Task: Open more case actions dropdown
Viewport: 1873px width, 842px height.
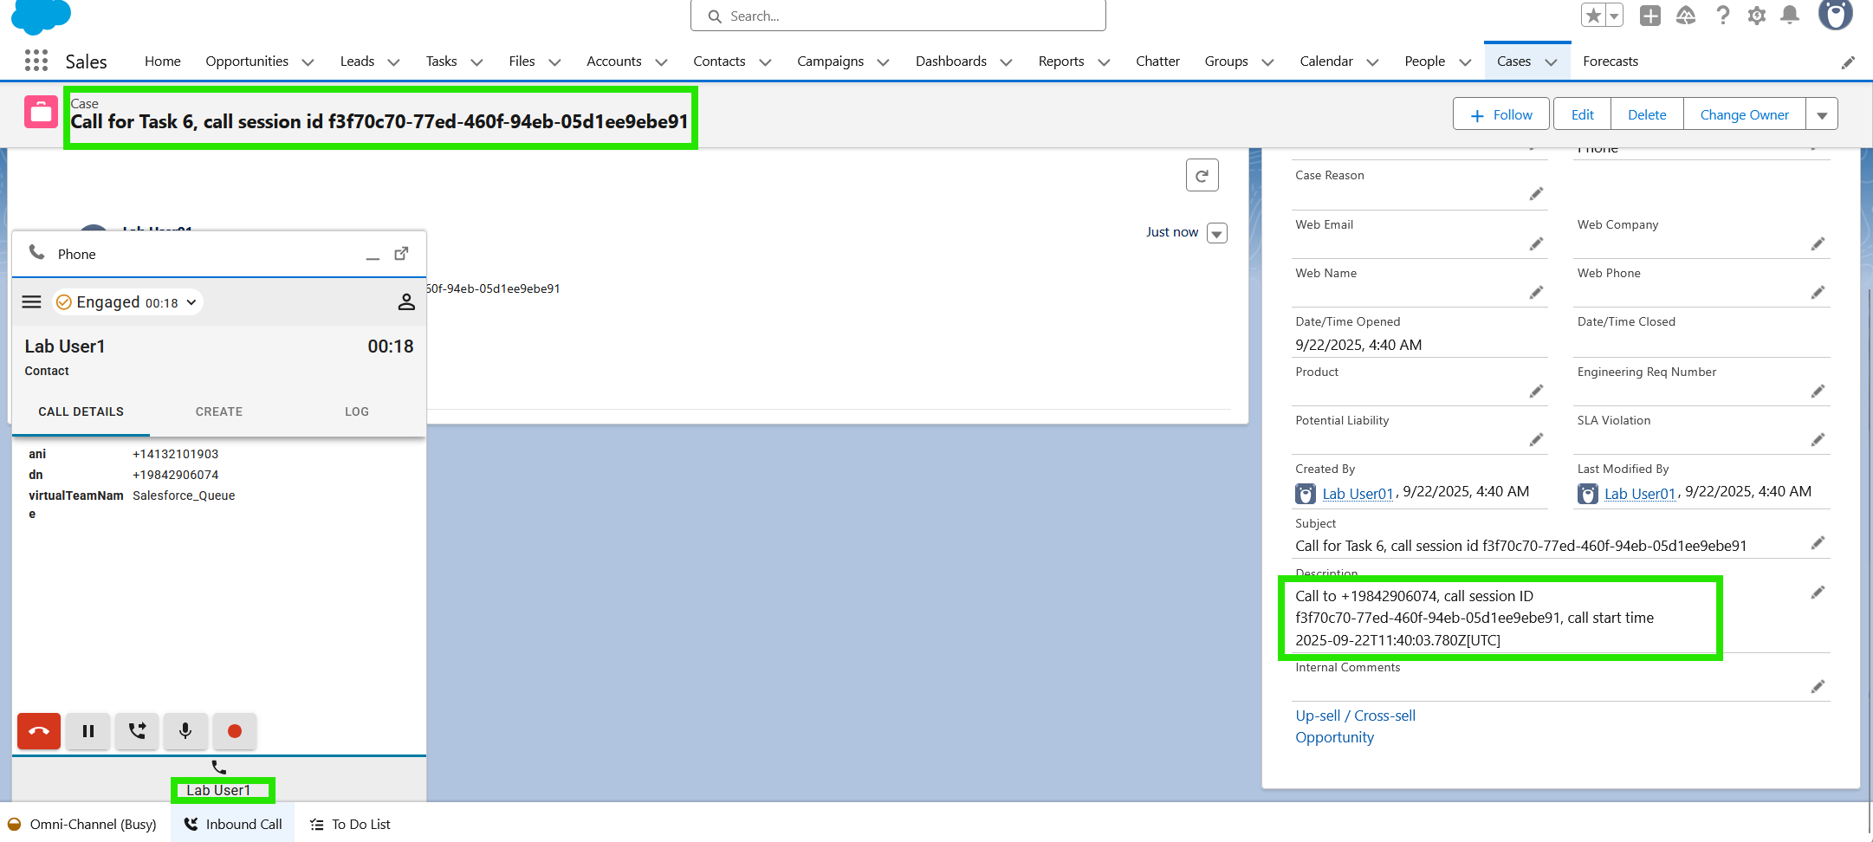Action: (x=1822, y=114)
